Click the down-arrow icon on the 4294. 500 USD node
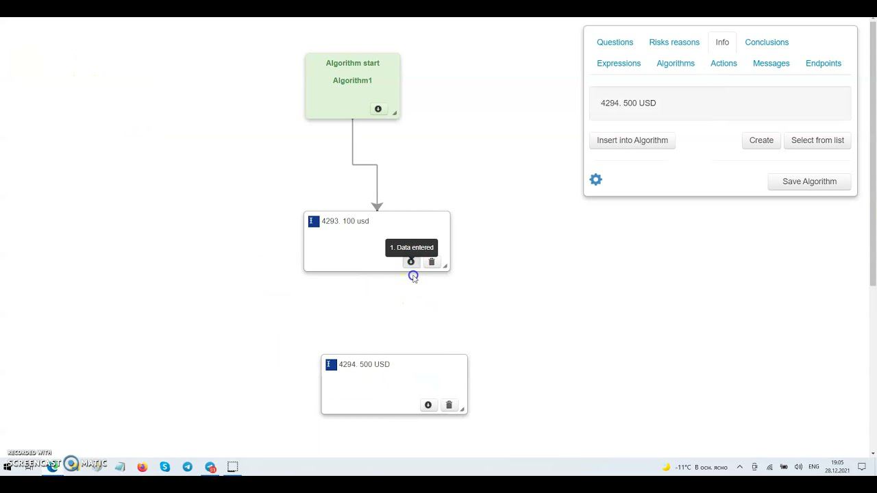Screen dimensions: 877x493 click(428, 405)
